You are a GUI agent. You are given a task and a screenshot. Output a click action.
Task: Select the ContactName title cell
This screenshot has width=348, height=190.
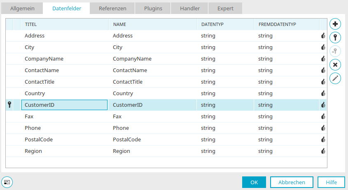pyautogui.click(x=64, y=70)
